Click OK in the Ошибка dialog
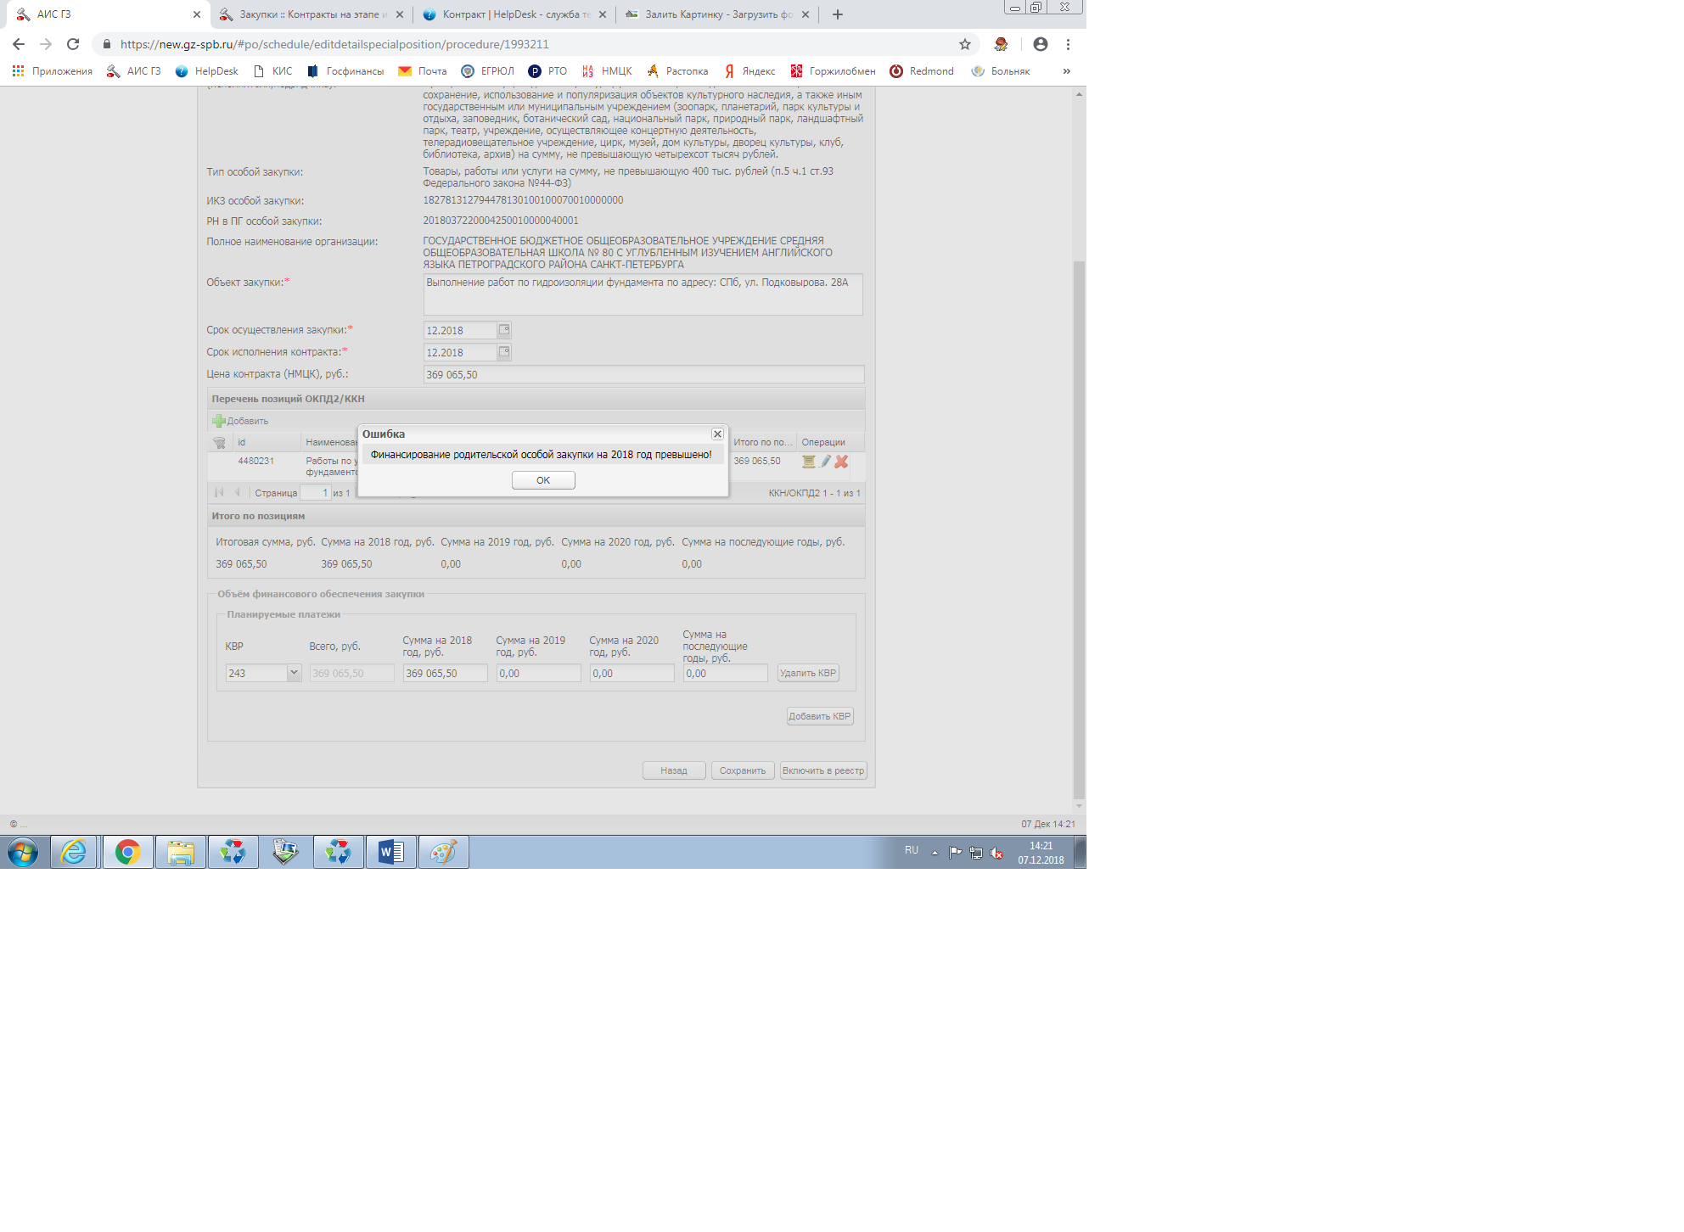Screen dimensions: 1684x1232 (543, 480)
